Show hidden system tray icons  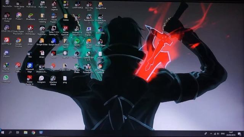click(x=211, y=134)
